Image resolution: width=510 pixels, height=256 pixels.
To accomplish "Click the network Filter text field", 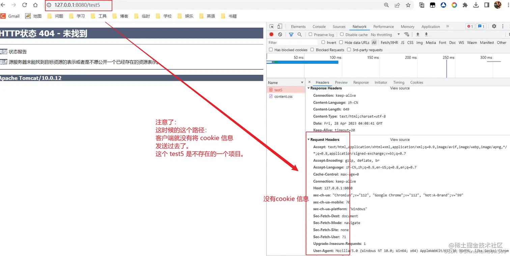I will tap(292, 42).
